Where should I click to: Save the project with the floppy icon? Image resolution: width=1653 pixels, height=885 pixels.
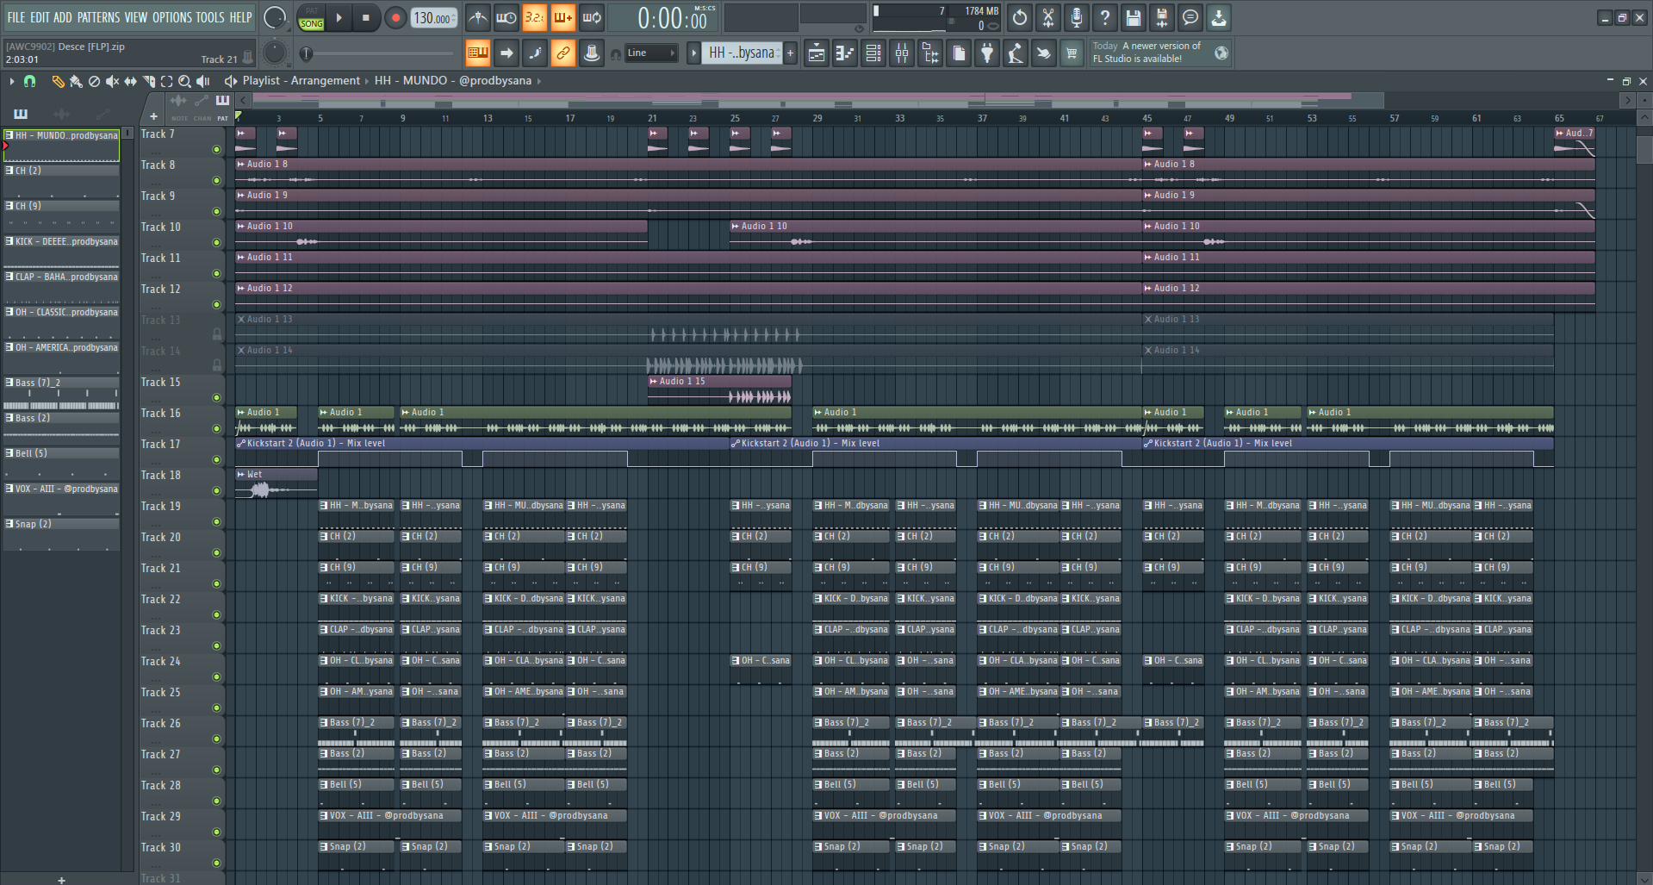click(1134, 17)
